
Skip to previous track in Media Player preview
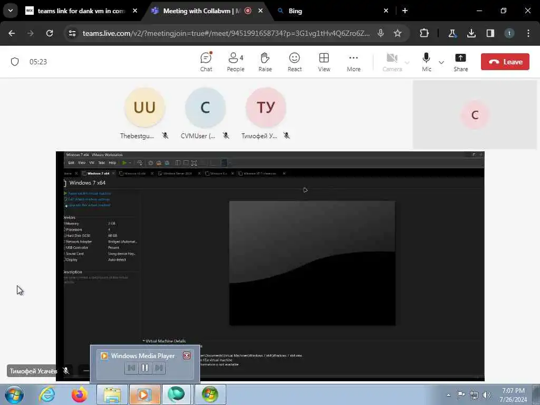point(131,368)
